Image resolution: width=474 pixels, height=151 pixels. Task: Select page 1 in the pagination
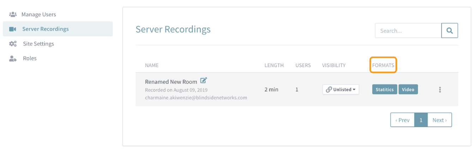point(421,120)
